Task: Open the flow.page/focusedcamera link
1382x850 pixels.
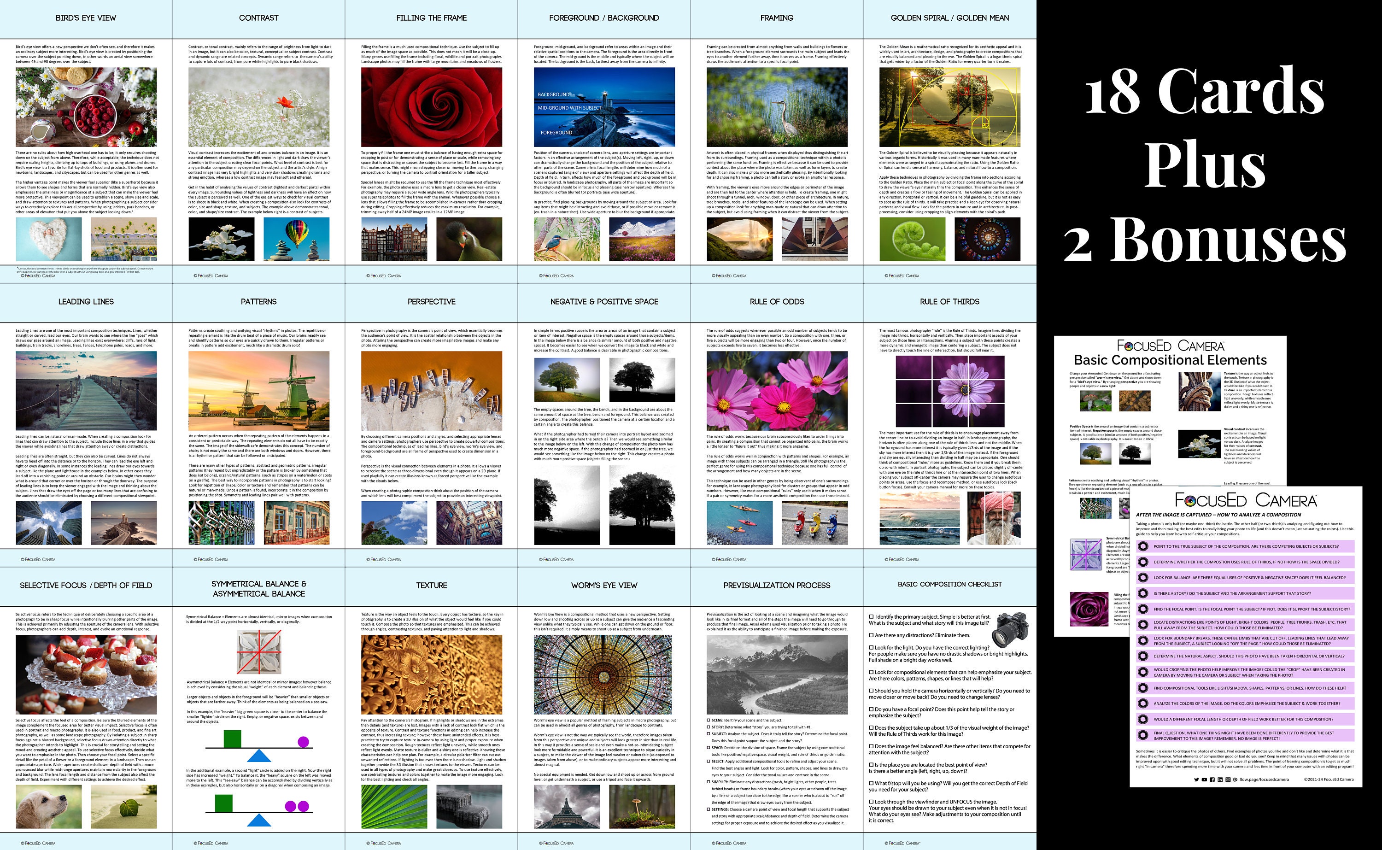Action: click(1264, 780)
